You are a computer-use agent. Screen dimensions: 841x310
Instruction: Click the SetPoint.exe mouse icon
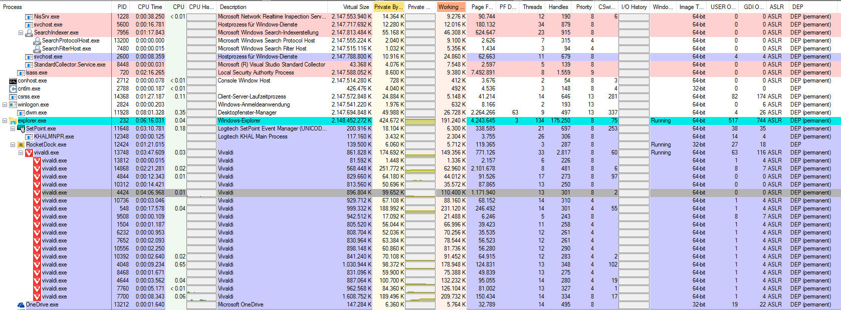click(21, 128)
